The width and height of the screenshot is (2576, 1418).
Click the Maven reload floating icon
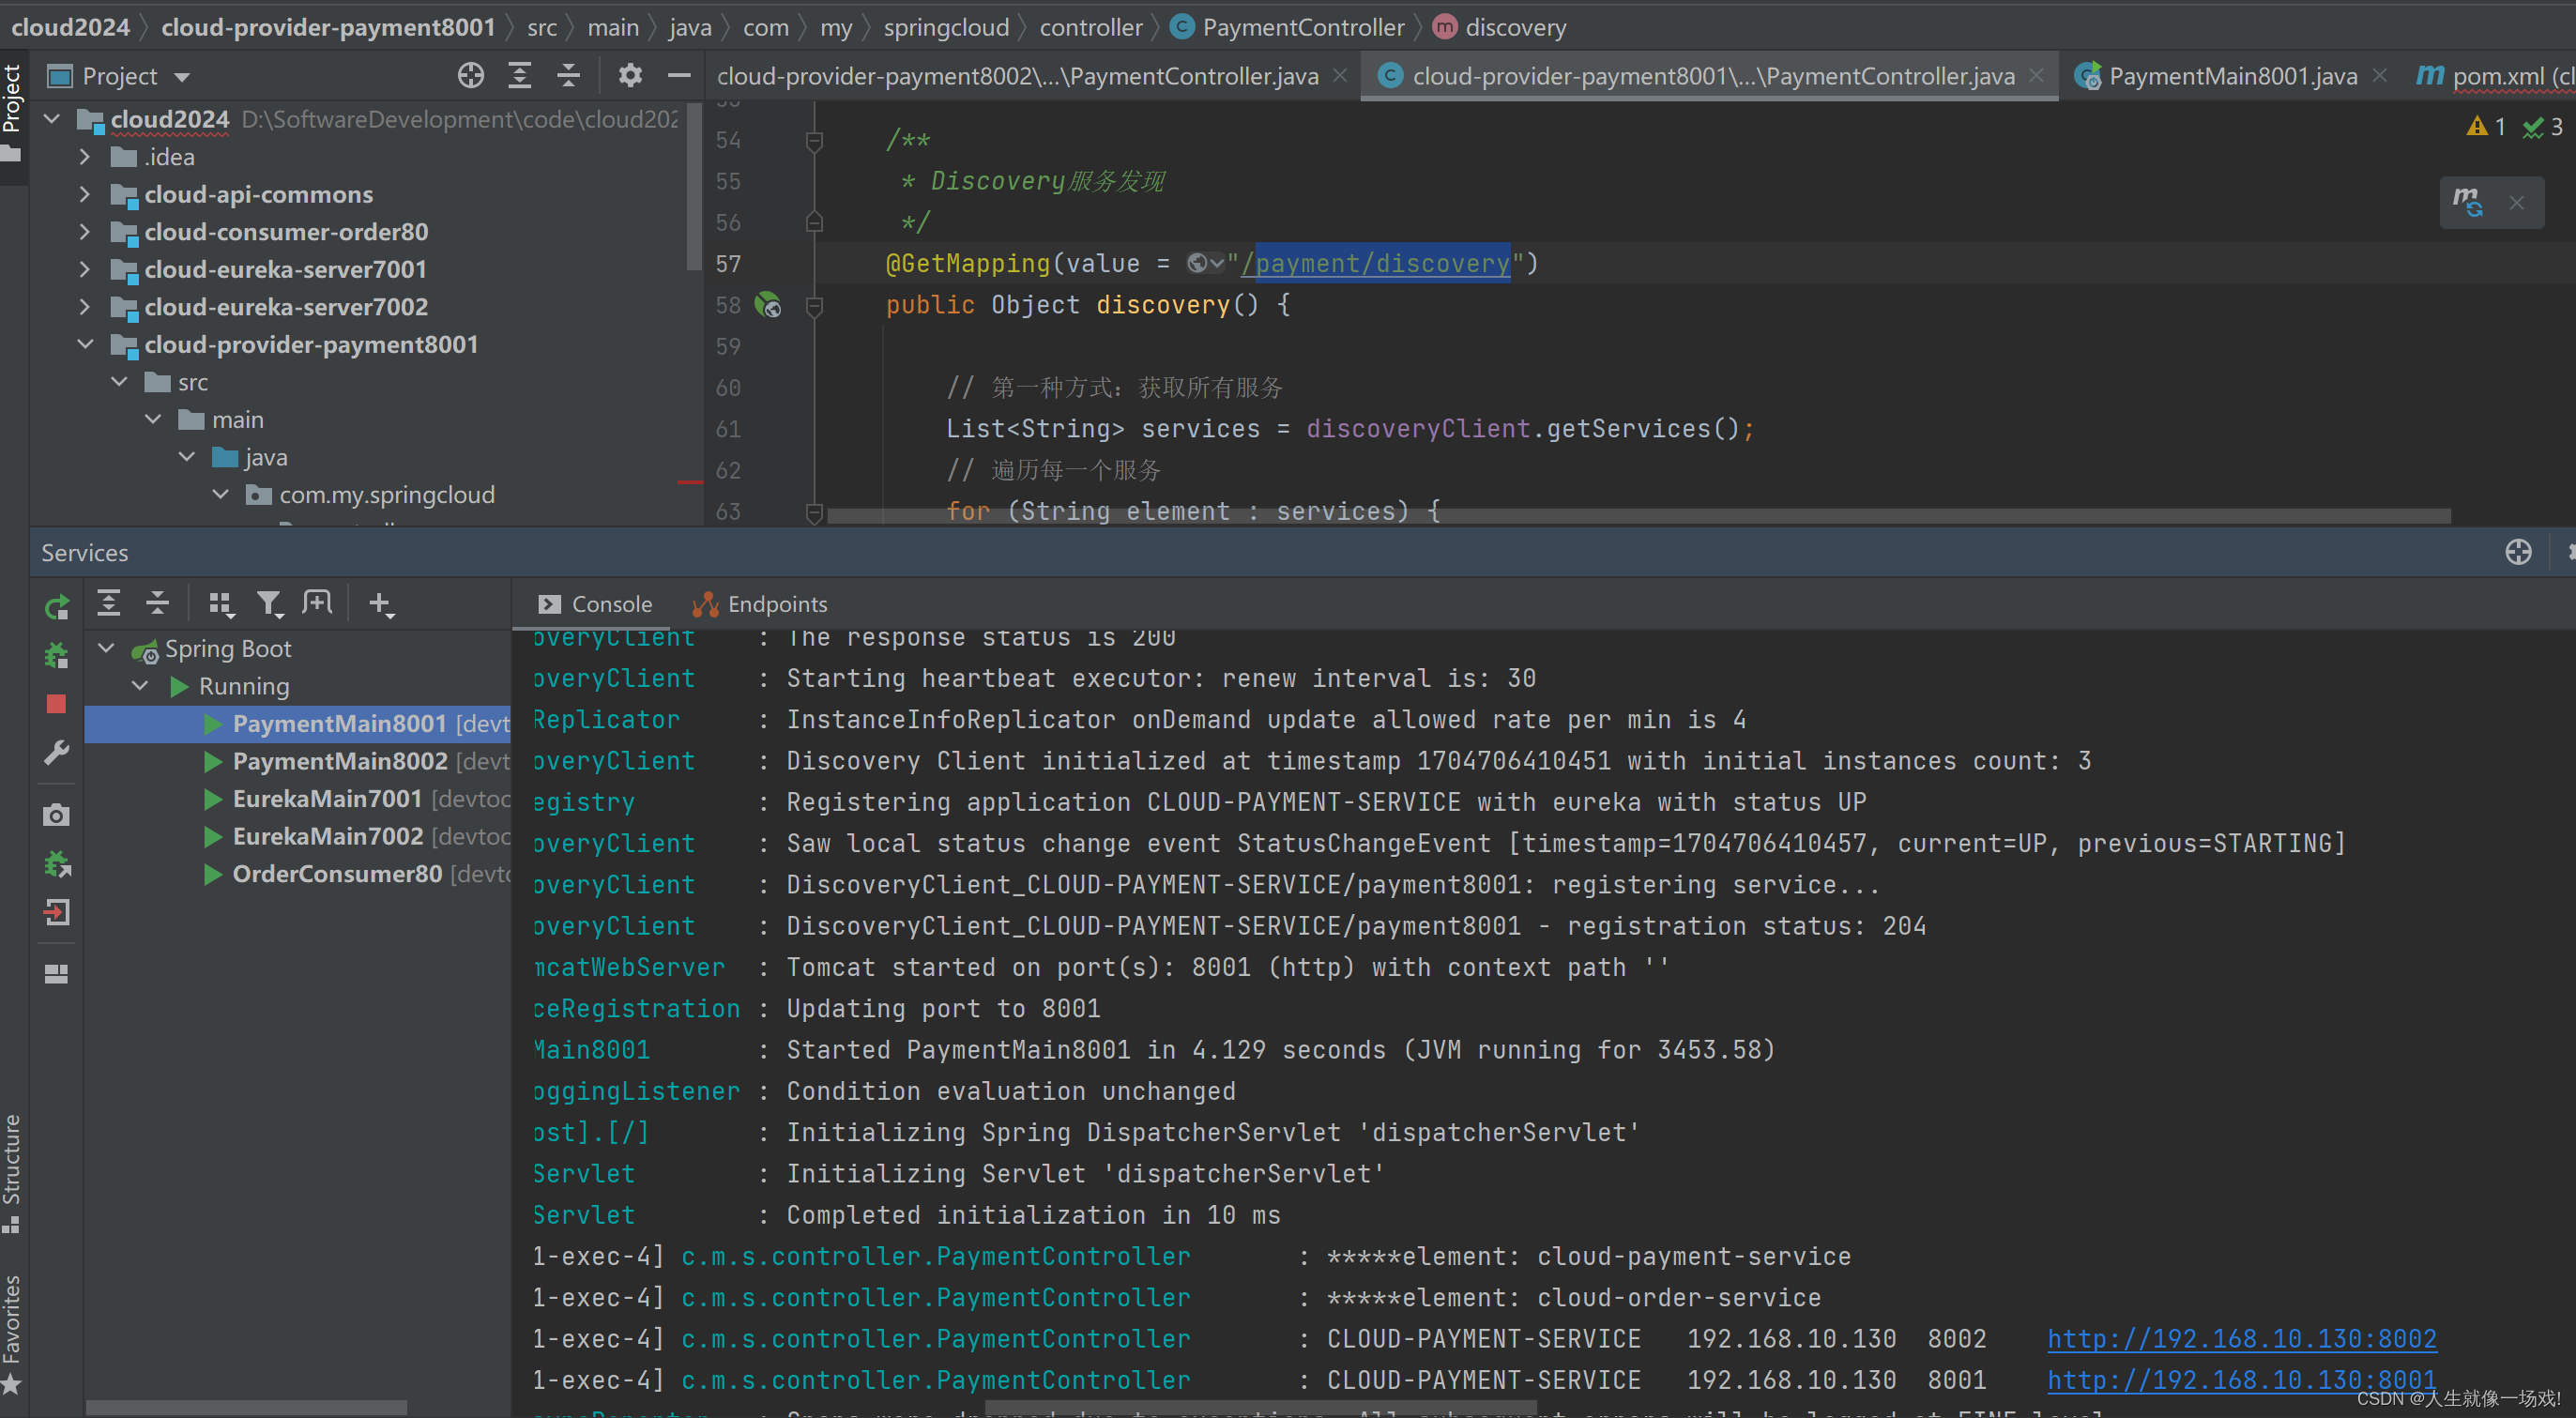tap(2468, 202)
